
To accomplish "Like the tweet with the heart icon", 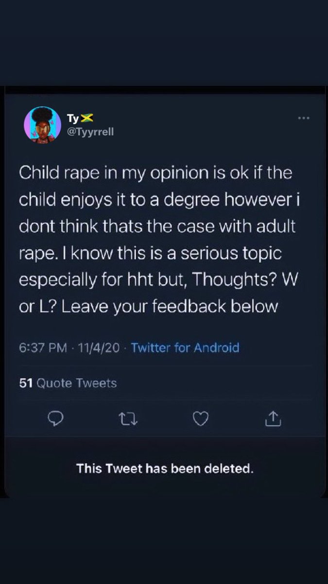I will click(x=201, y=418).
